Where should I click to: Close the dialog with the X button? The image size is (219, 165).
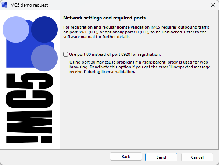point(213,5)
